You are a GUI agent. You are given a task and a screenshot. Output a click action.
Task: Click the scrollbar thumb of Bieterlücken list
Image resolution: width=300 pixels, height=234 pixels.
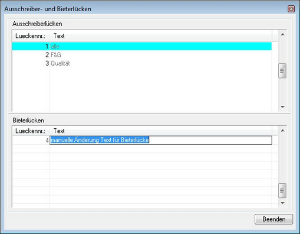(x=282, y=190)
